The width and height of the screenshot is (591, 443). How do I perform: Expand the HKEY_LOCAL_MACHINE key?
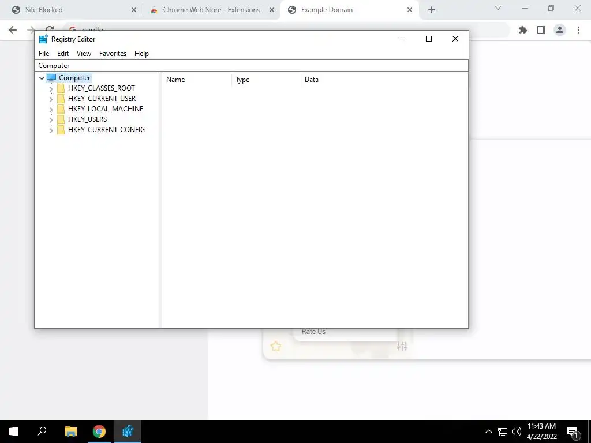pyautogui.click(x=51, y=110)
